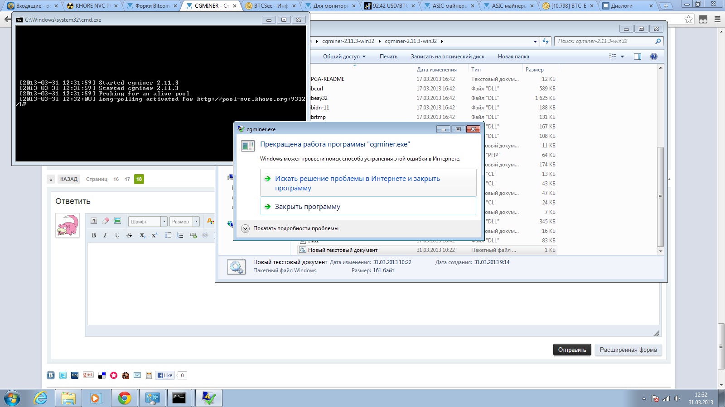This screenshot has height=407, width=725.
Task: Choose Искать решение проблемы в Интернете
Action: click(368, 183)
